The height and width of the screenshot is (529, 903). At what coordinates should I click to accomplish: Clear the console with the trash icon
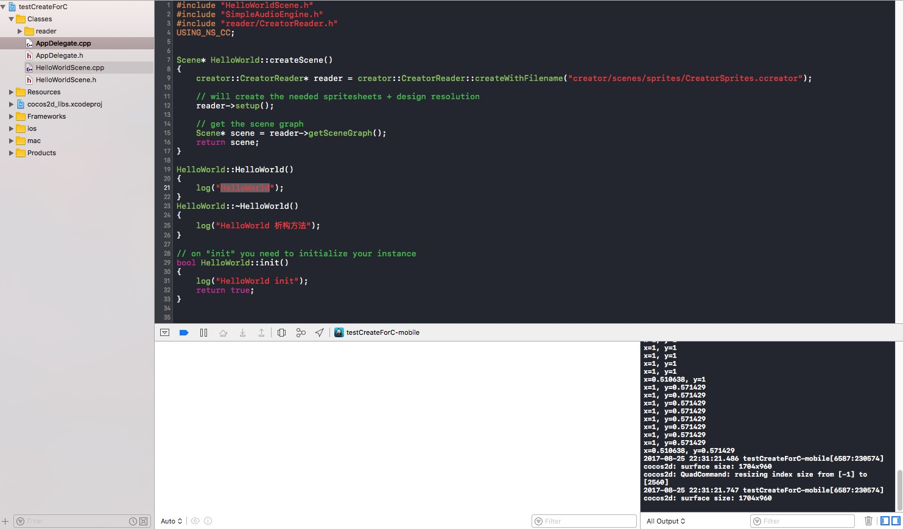[869, 521]
